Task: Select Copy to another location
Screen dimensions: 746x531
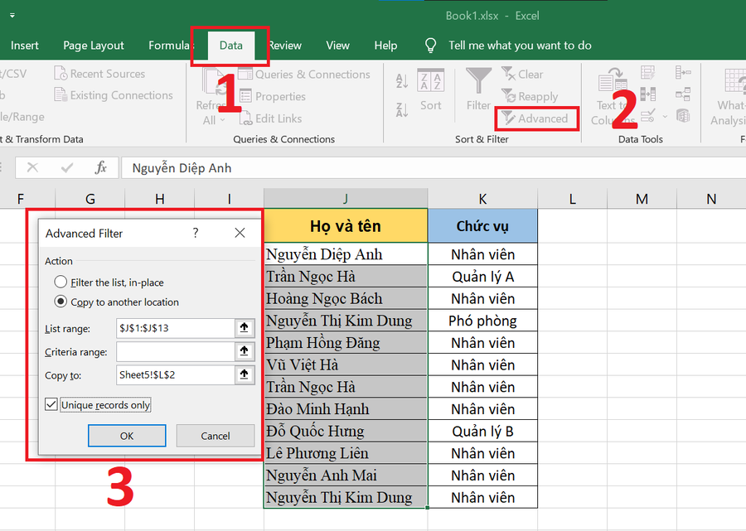Action: (x=117, y=302)
